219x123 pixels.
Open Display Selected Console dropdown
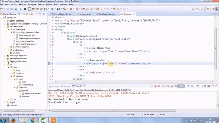pyautogui.click(x=195, y=86)
